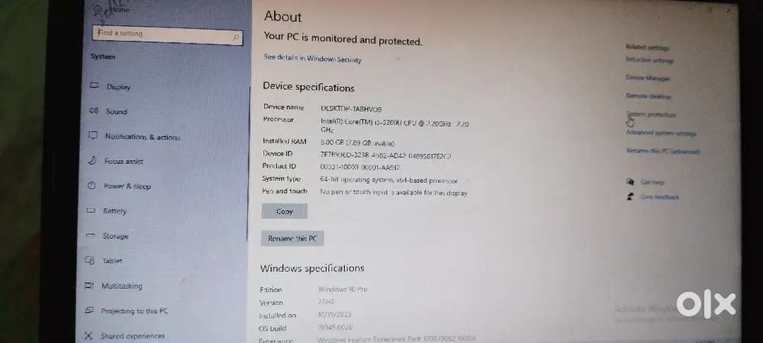Image resolution: width=763 pixels, height=343 pixels.
Task: Click the Product ID value row
Action: [x=359, y=167]
